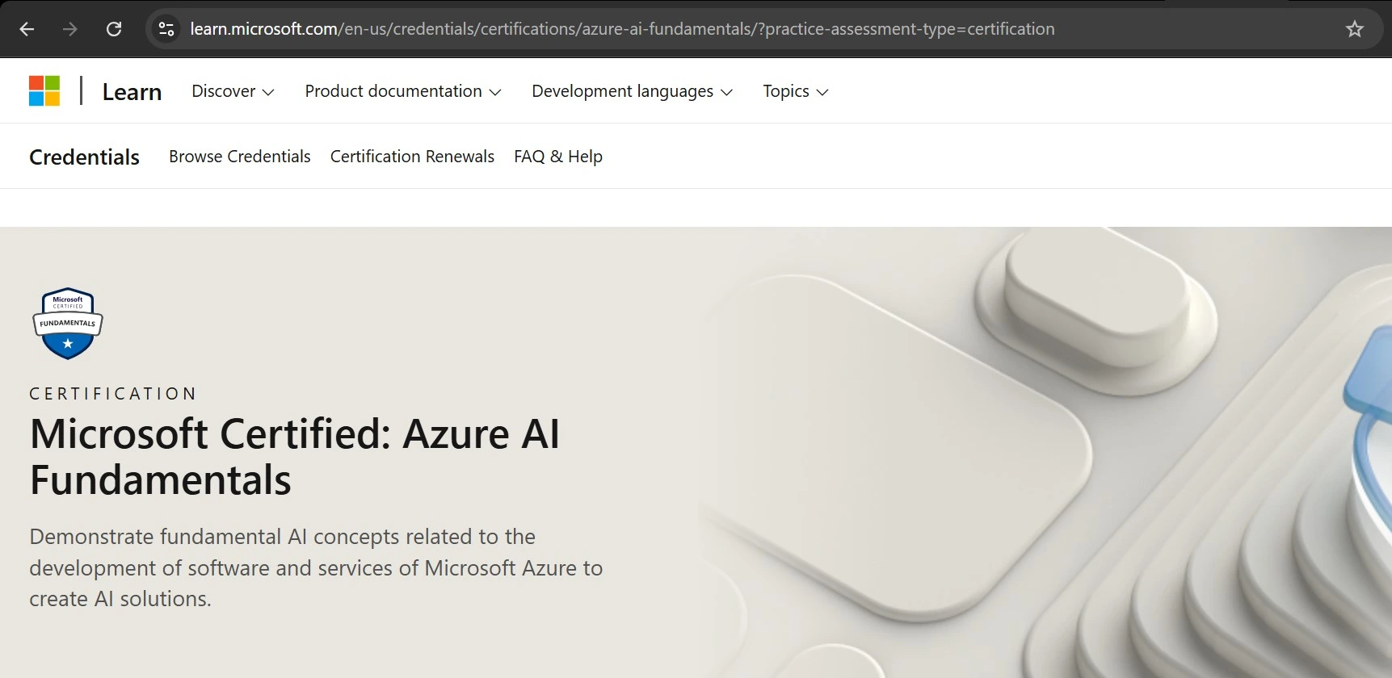Viewport: 1392px width, 678px height.
Task: Bookmark this page with the star icon
Action: [1355, 29]
